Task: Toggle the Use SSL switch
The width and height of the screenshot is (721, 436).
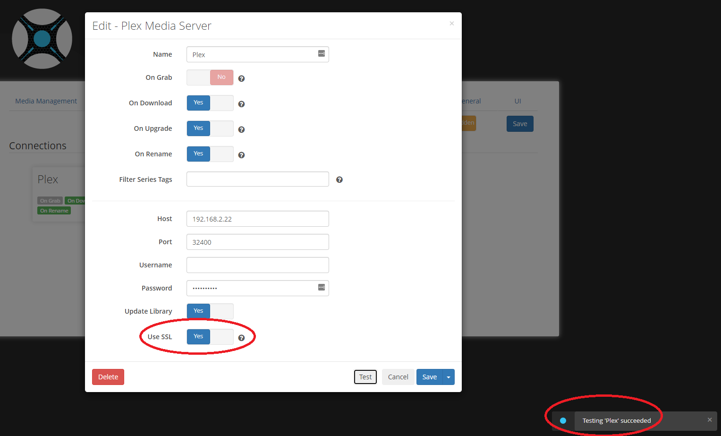Action: click(210, 337)
